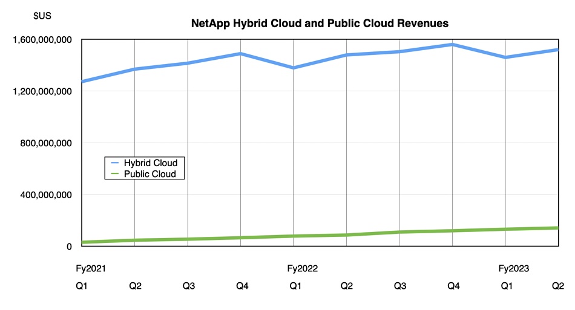Image resolution: width=575 pixels, height=310 pixels.
Task: Click the 0 y-axis label
Action: [69, 247]
